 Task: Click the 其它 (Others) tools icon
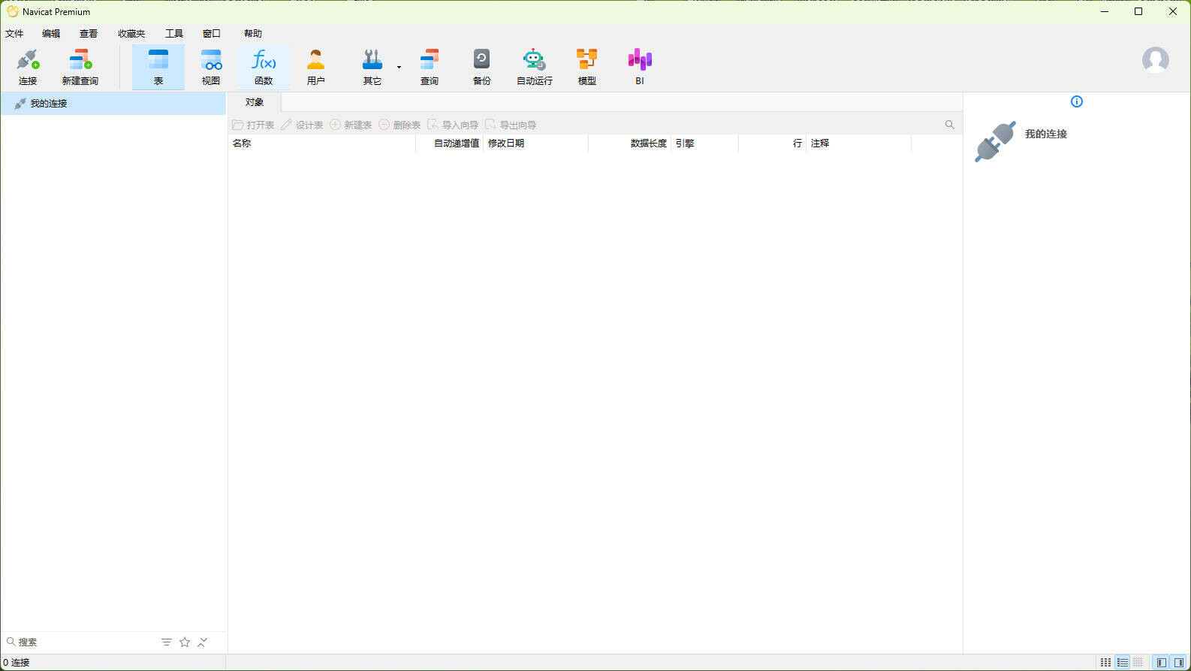click(x=372, y=67)
